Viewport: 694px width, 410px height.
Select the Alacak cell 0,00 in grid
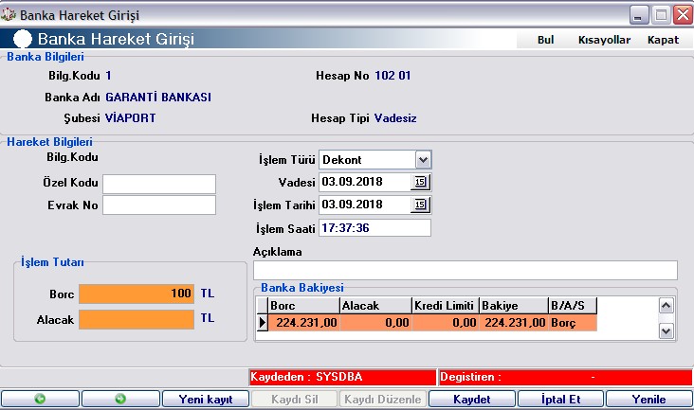(x=375, y=323)
